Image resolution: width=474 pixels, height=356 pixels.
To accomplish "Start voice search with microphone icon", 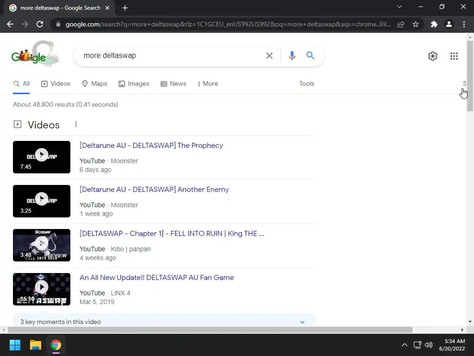I will (x=292, y=56).
